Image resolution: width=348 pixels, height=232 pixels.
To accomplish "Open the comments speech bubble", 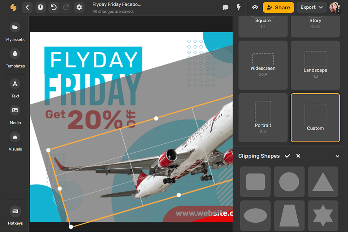I will pos(225,7).
